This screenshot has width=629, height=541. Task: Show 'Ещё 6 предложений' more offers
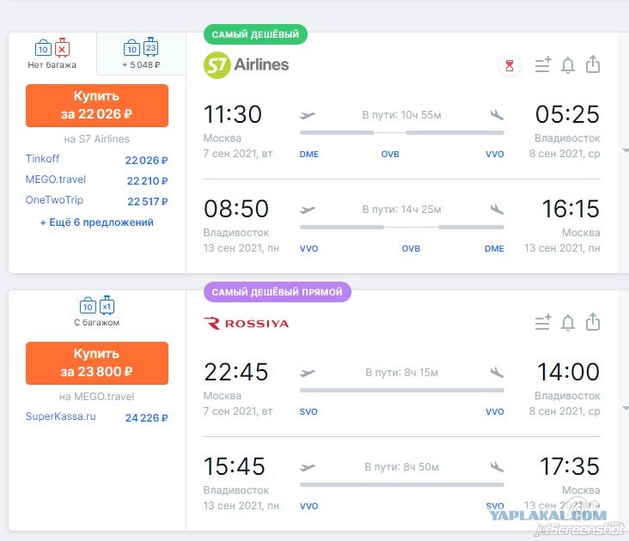(x=97, y=222)
